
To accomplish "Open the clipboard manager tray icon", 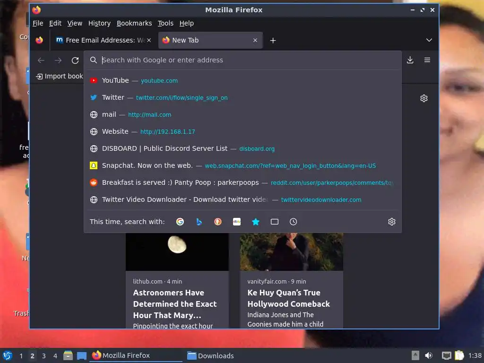I will (x=459, y=355).
